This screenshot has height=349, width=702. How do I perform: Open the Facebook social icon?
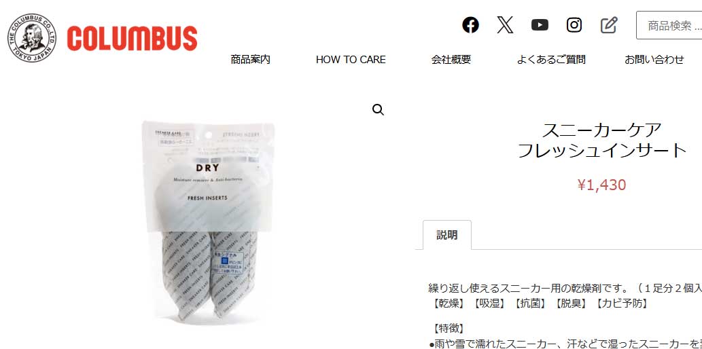pyautogui.click(x=470, y=25)
